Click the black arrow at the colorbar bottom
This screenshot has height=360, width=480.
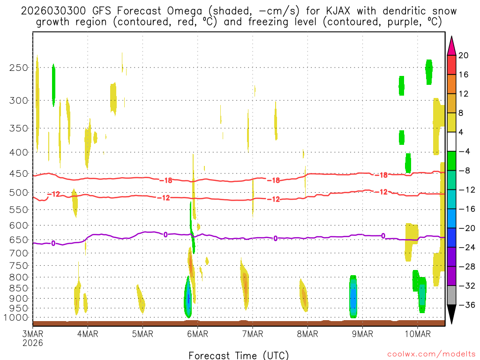451,315
